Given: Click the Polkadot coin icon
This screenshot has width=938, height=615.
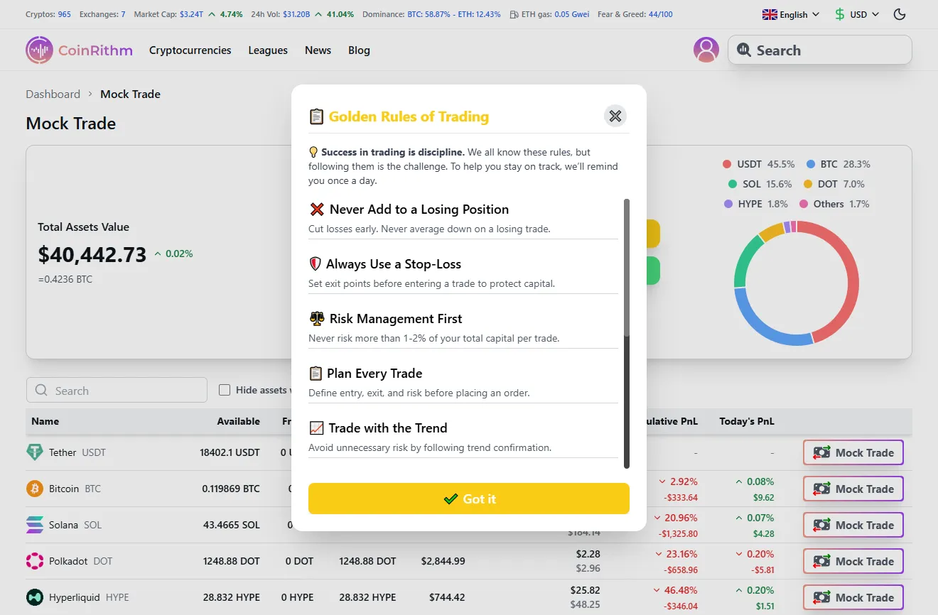Looking at the screenshot, I should 37,560.
